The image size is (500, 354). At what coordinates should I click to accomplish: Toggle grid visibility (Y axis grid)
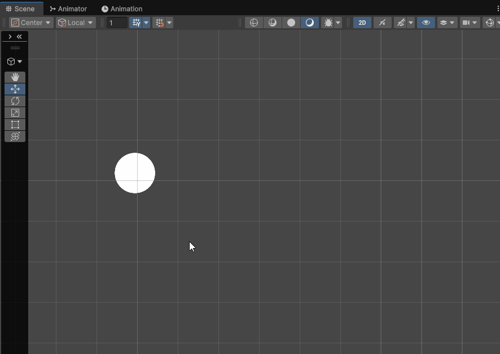(x=136, y=23)
